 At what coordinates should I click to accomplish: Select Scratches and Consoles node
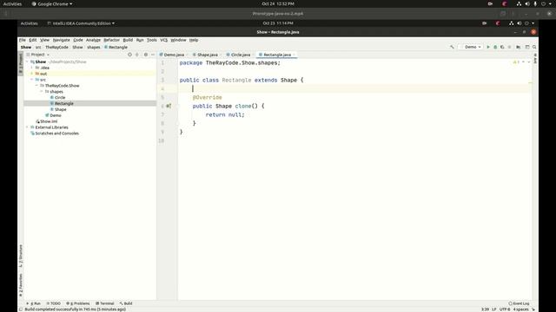pyautogui.click(x=56, y=133)
